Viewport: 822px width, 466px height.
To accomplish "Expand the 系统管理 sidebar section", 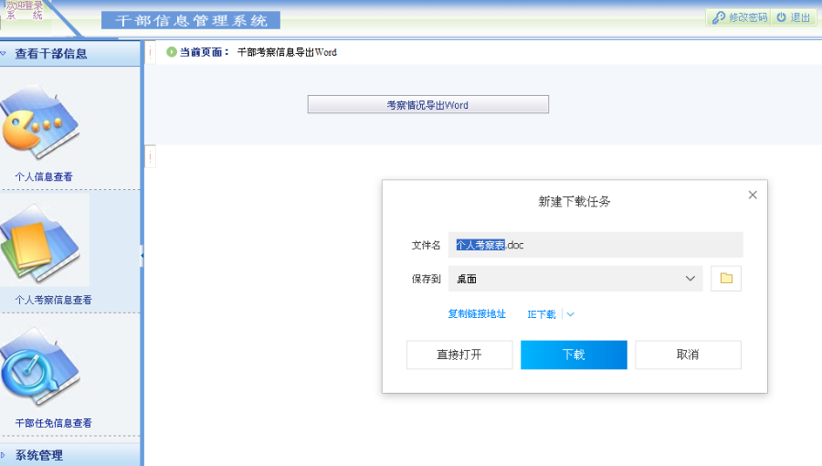I will point(69,455).
